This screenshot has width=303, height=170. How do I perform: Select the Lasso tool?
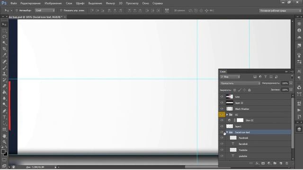(x=4, y=37)
